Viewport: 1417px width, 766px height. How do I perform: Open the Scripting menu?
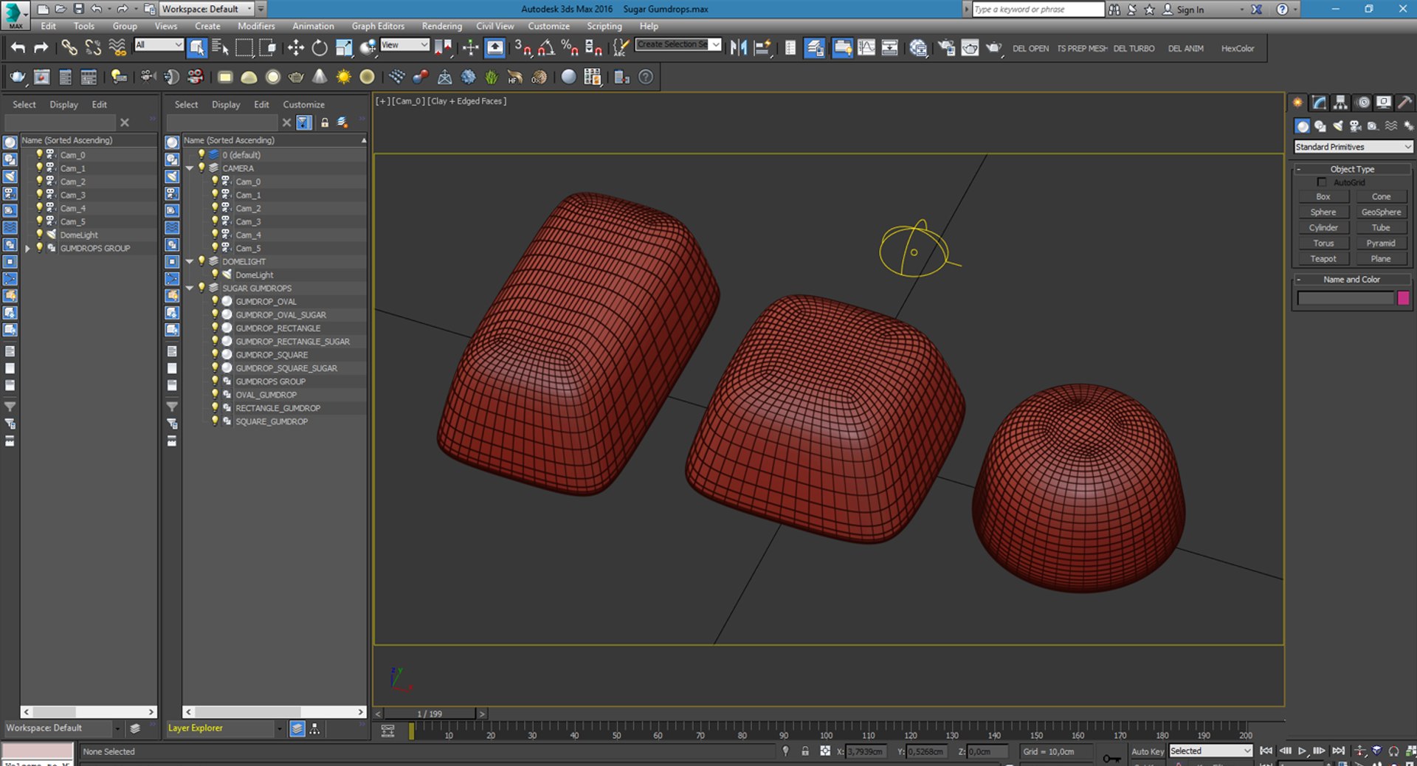(x=604, y=26)
